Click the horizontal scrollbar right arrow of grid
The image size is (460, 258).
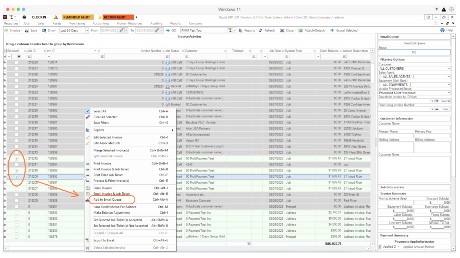368,248
